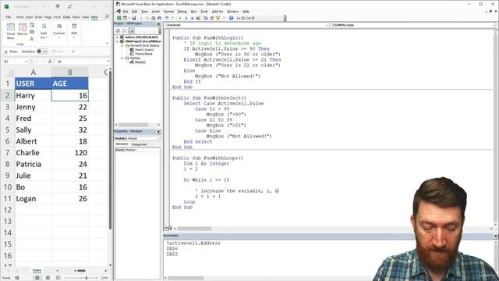Select column A header
The image size is (499, 281).
tap(33, 73)
